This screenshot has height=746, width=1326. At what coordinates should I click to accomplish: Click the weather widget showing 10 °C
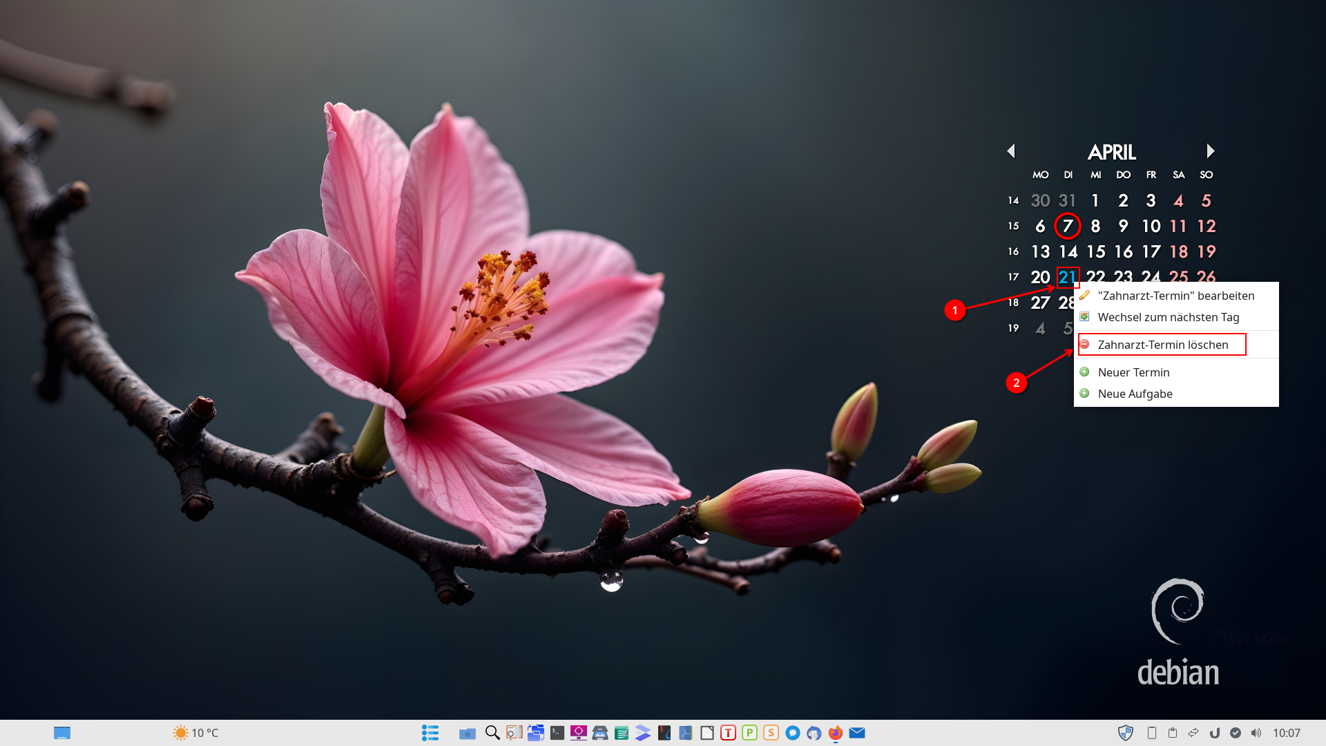(x=196, y=733)
